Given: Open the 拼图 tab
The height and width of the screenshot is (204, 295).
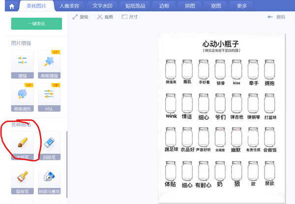Looking at the screenshot, I should tap(190, 6).
